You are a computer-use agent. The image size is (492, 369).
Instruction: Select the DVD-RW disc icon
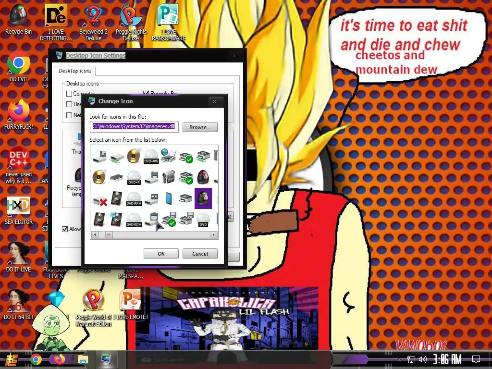151,156
